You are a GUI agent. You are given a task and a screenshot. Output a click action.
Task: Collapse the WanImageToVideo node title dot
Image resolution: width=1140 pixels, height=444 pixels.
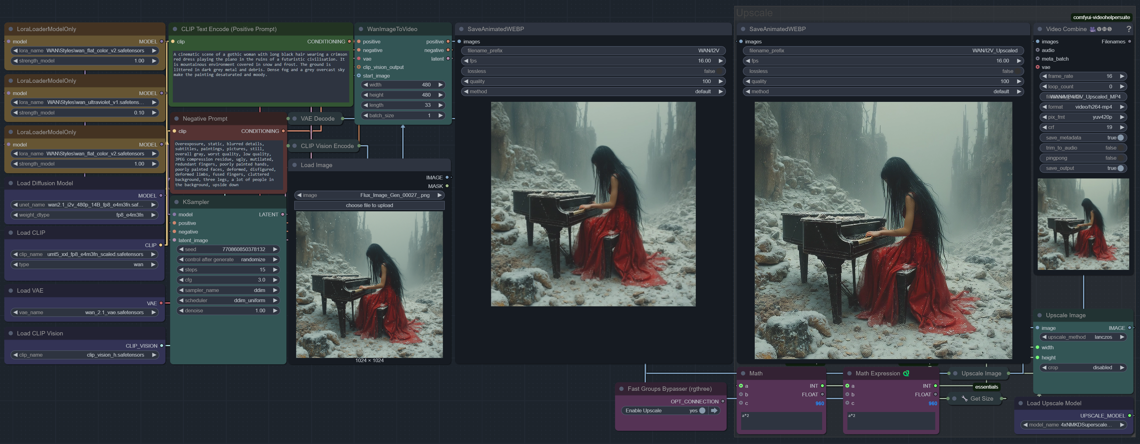(361, 29)
